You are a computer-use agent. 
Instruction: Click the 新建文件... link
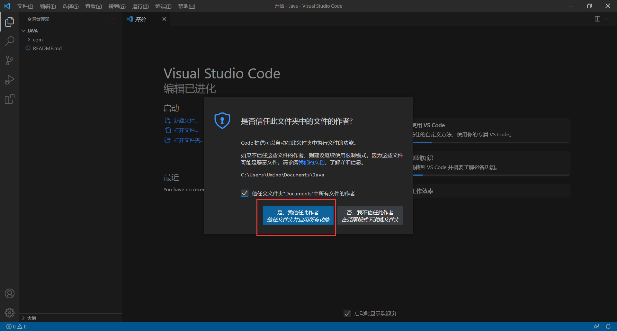[x=186, y=121]
